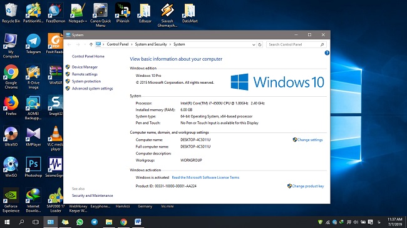The image size is (407, 228).
Task: Open the Windows Start menu
Action: click(7, 222)
